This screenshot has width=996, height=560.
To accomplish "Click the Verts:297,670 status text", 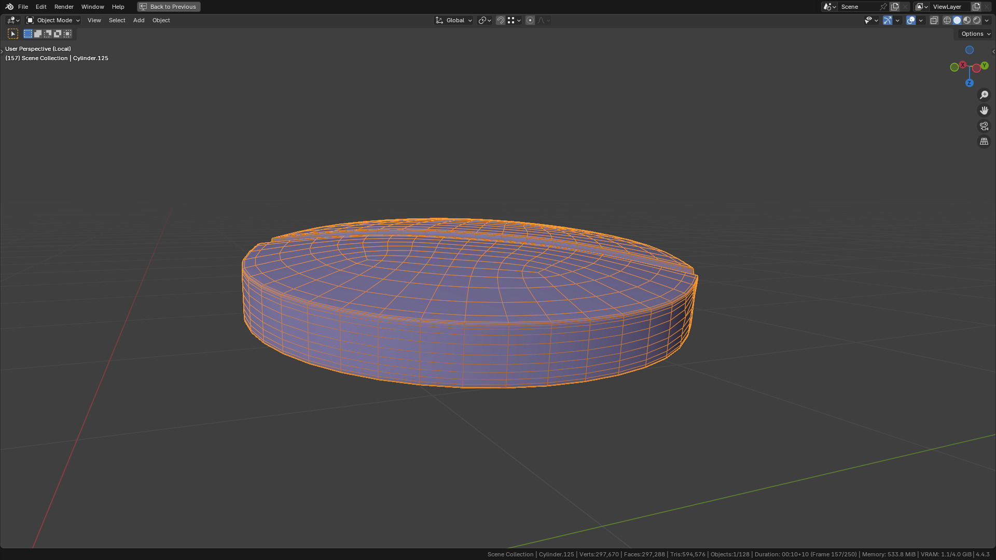I will 599,554.
